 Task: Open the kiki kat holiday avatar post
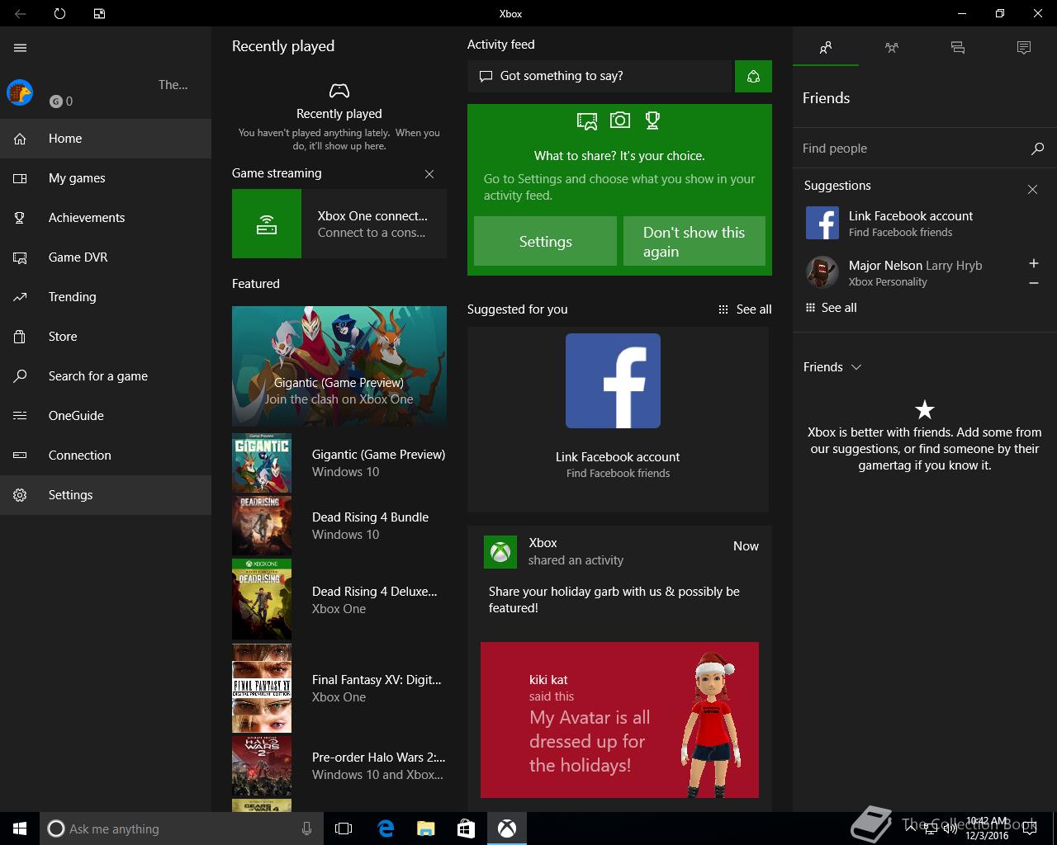(619, 720)
